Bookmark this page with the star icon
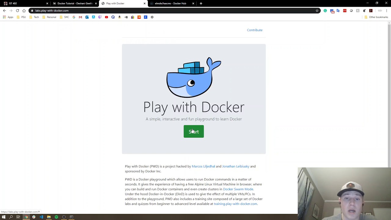Image resolution: width=391 pixels, height=220 pixels. tap(317, 10)
